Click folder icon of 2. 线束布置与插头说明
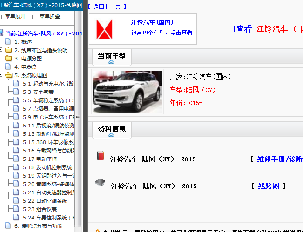Image resolution: width=303 pixels, height=232 pixels. pos(8,50)
